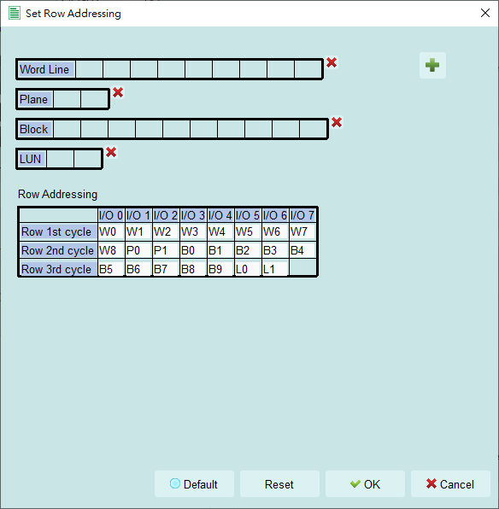Click the Default button

(x=194, y=483)
